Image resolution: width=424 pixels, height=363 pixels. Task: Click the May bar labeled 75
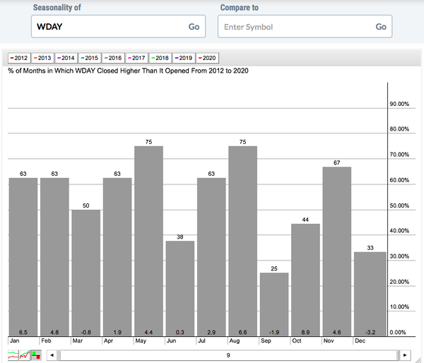149,240
